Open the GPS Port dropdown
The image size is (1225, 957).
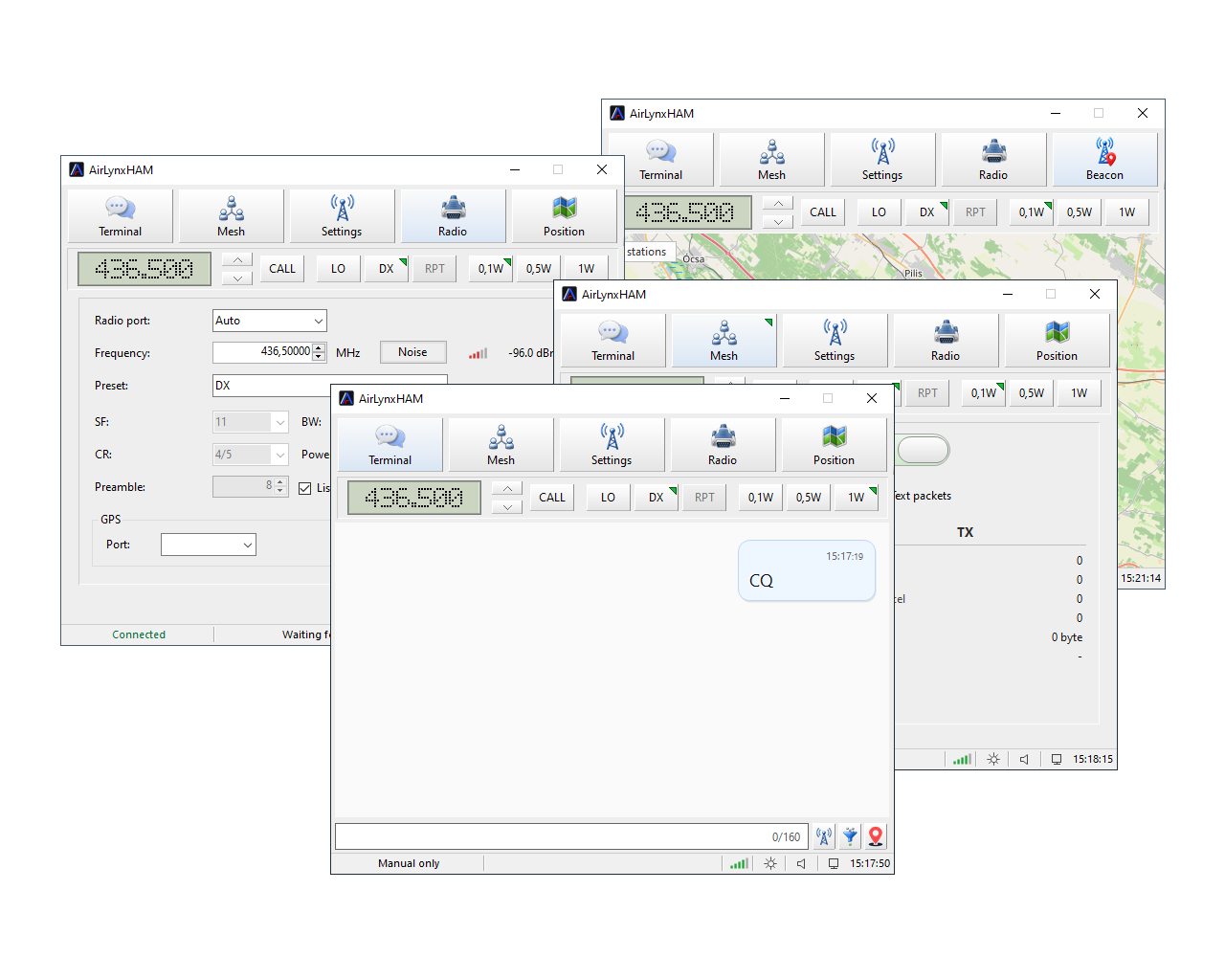click(x=209, y=545)
